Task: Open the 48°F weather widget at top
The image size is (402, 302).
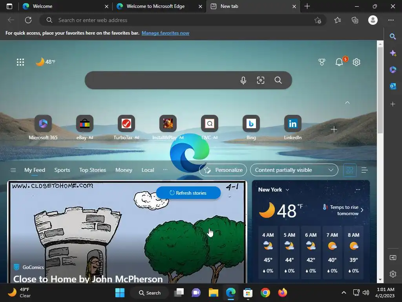Action: 46,62
